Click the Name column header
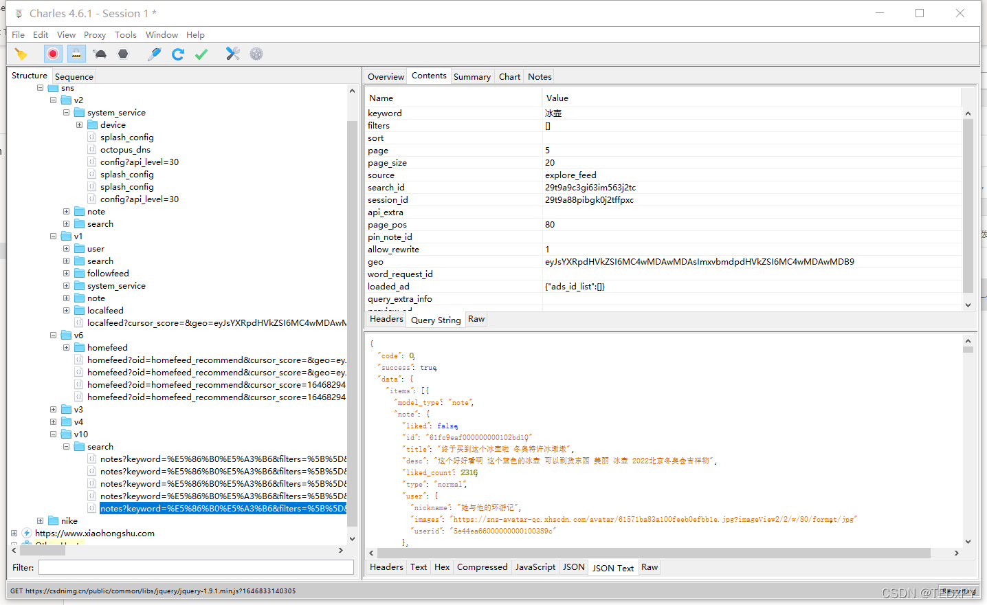The height and width of the screenshot is (605, 987). pos(454,98)
